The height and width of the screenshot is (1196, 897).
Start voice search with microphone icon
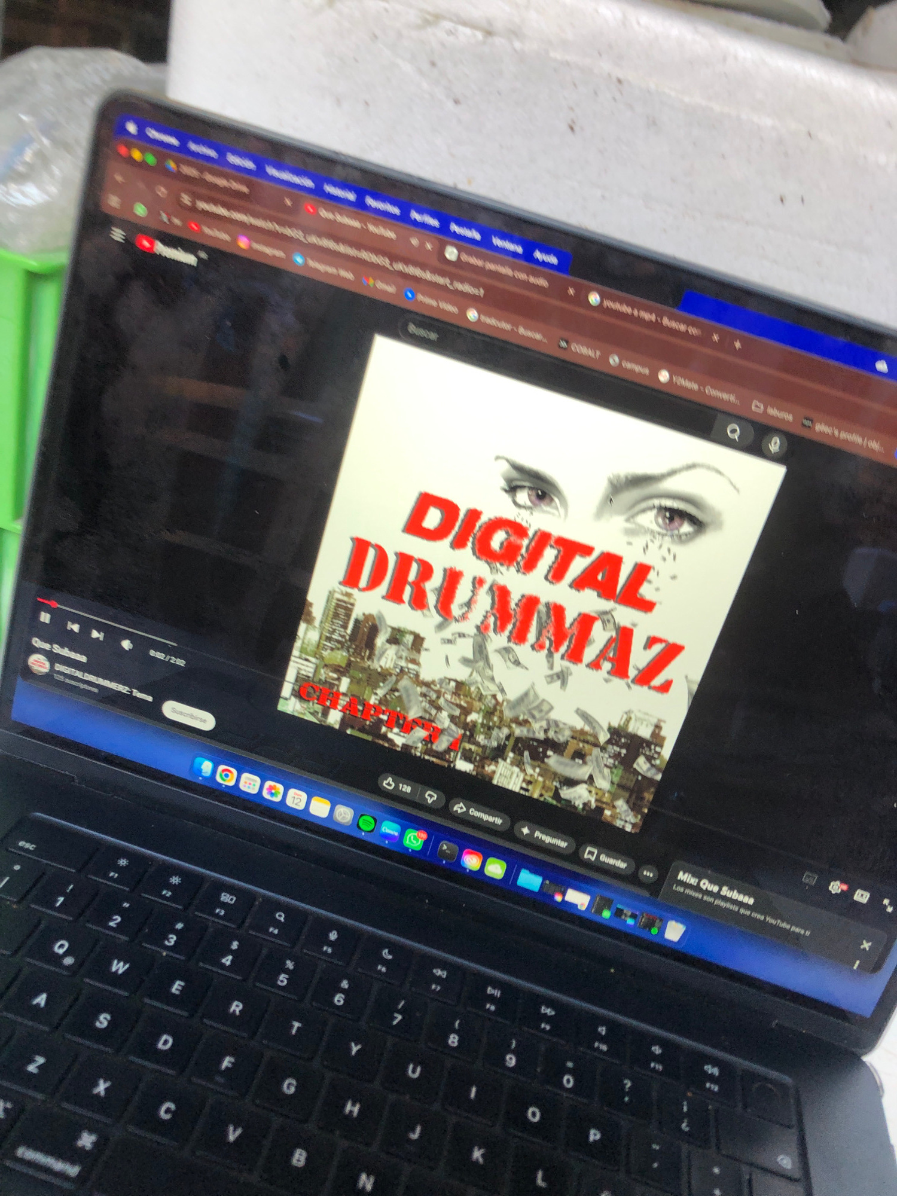click(x=774, y=445)
